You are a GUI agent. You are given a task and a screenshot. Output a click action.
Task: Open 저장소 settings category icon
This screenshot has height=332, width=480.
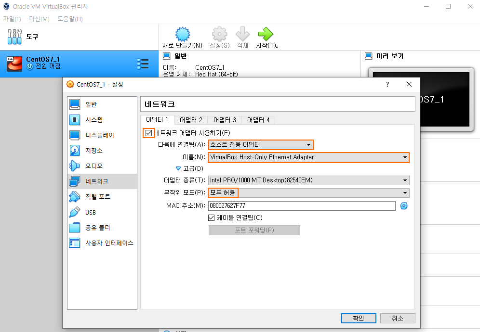coord(75,151)
